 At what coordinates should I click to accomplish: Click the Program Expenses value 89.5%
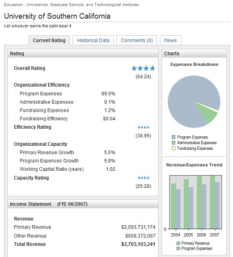[108, 94]
